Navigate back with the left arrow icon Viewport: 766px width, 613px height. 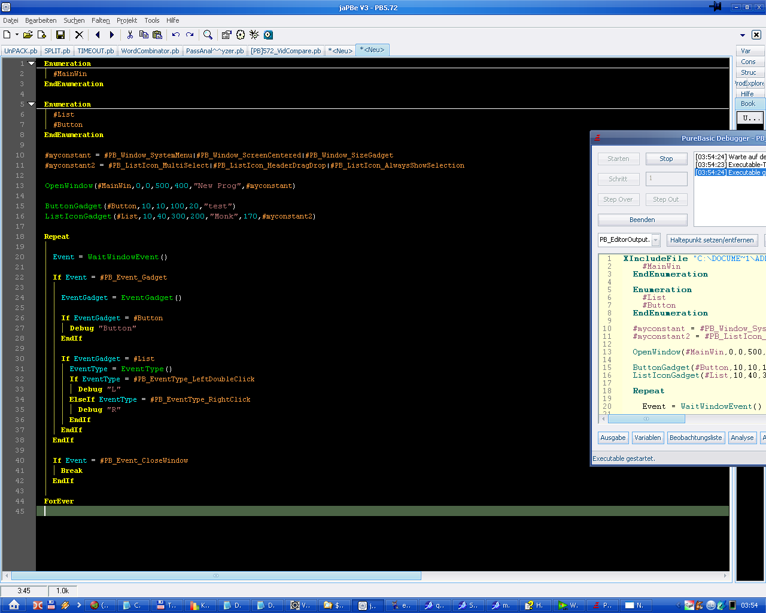[x=98, y=35]
